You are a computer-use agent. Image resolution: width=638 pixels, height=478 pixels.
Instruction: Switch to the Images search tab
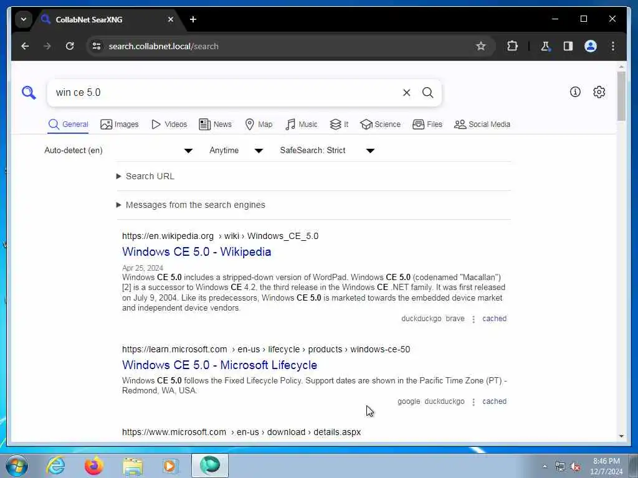pos(119,124)
